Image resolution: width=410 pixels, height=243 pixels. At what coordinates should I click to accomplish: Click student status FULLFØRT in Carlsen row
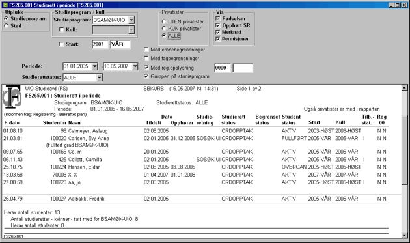tap(294, 138)
